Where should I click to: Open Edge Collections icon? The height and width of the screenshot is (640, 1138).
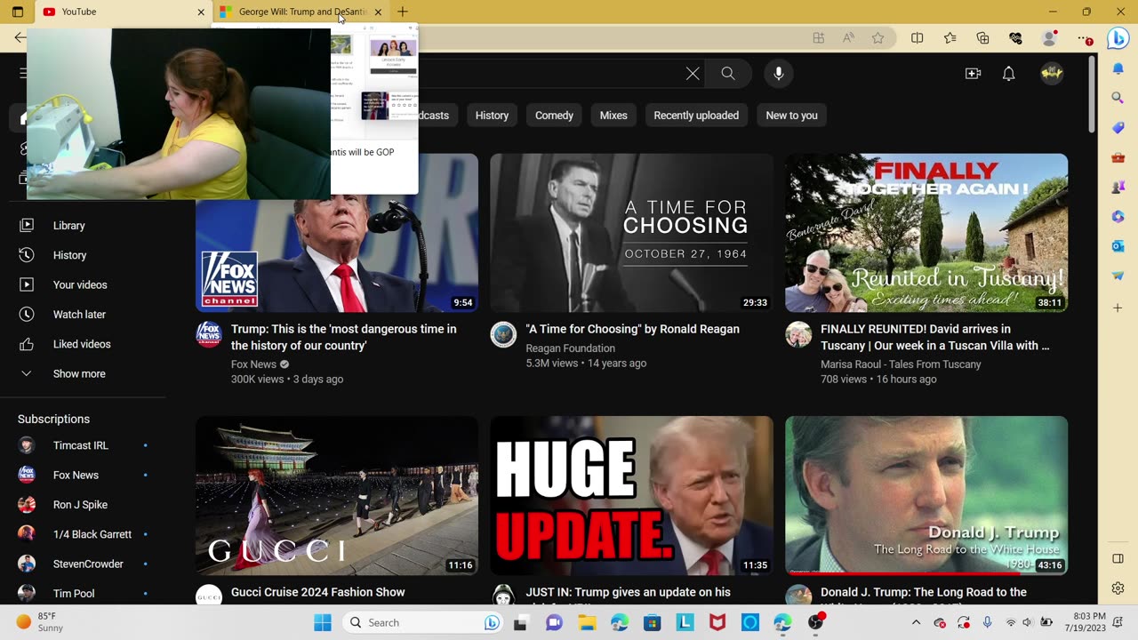tap(982, 38)
